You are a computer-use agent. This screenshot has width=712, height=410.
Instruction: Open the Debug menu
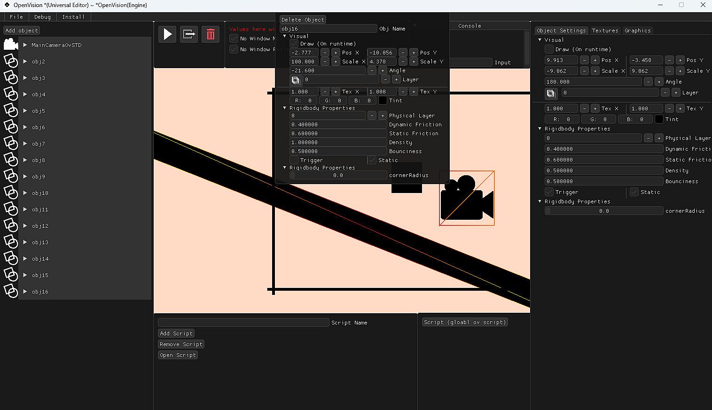[42, 17]
